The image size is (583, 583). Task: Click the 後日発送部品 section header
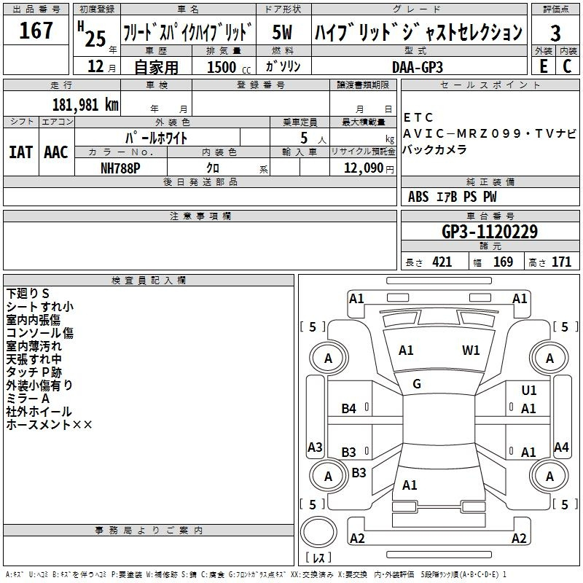[x=200, y=181]
